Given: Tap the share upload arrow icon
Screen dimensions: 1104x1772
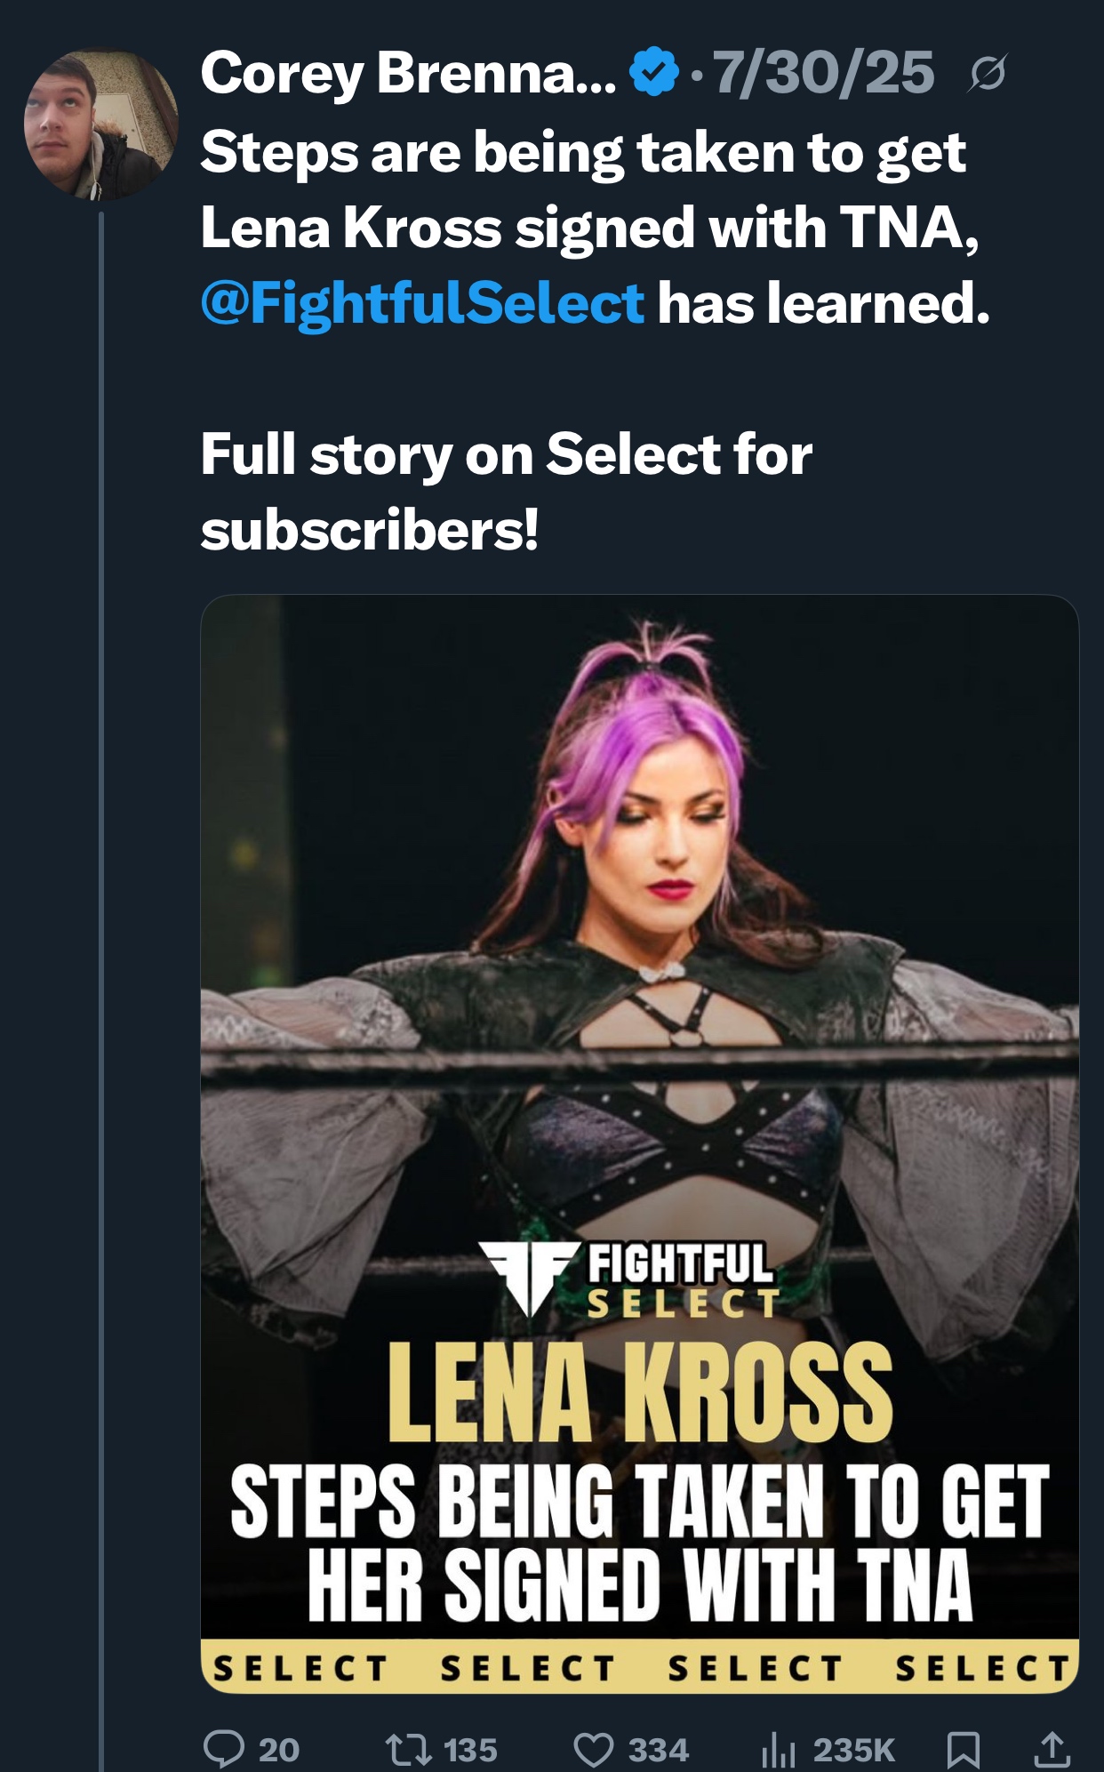Looking at the screenshot, I should click(x=1052, y=1749).
